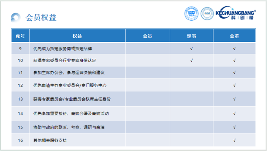Click the text 参加主席办公会,参与运营决策和建议
The image size is (267, 151).
[x=69, y=73]
